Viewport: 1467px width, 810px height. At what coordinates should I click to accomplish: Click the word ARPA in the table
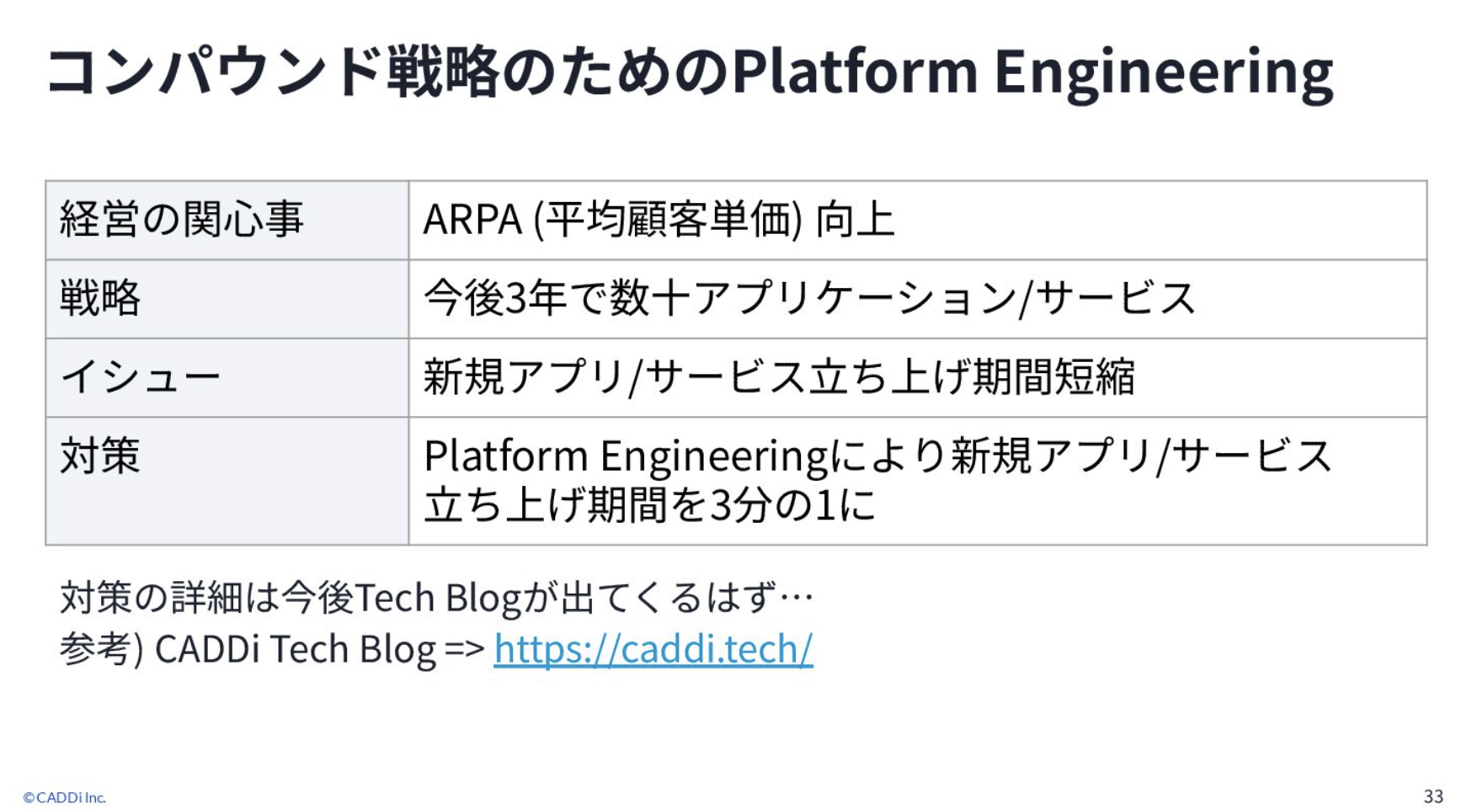click(x=472, y=220)
